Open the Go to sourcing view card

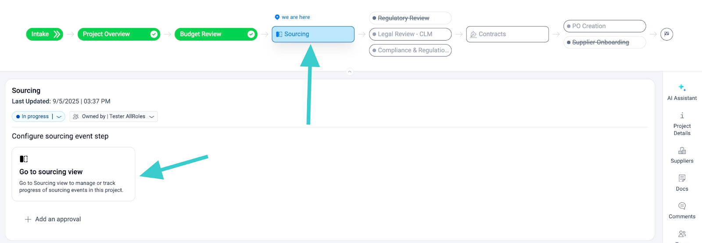click(x=73, y=174)
